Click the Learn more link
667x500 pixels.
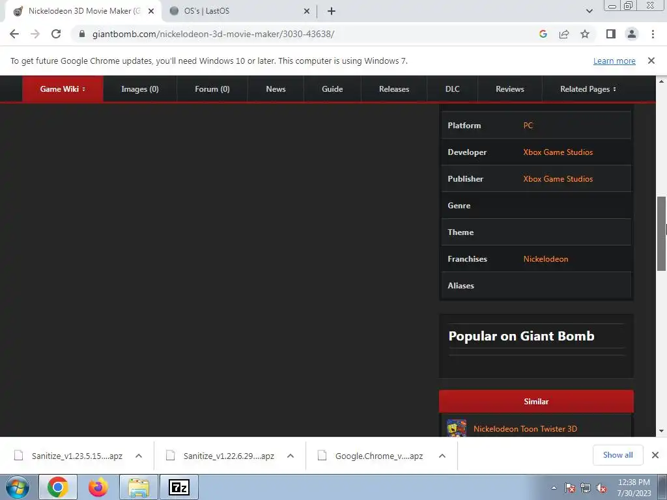coord(614,61)
